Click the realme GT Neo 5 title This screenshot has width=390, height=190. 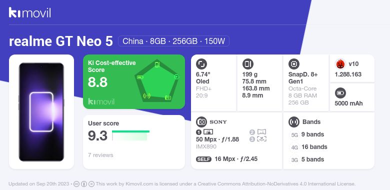click(61, 41)
